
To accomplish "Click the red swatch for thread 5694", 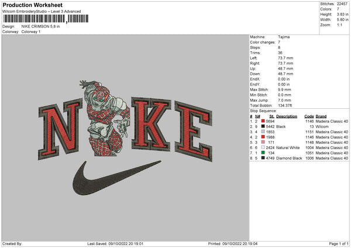I will click(263, 121).
